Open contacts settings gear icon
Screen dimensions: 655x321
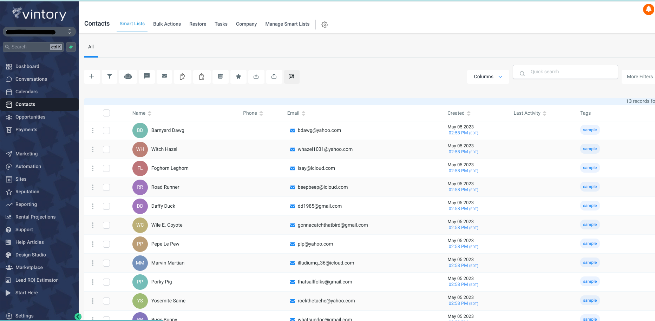pyautogui.click(x=325, y=25)
